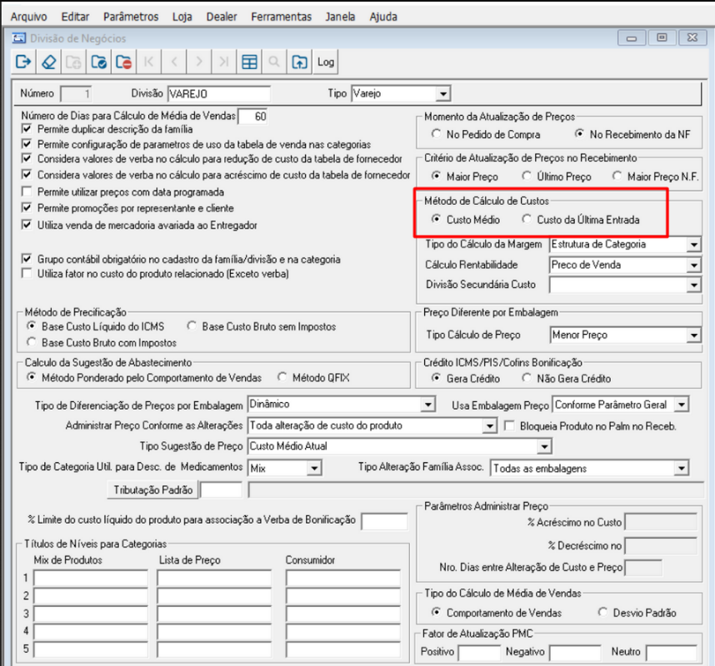Toggle Permite duplicar descrição da família
Image resolution: width=715 pixels, height=666 pixels.
coord(27,129)
